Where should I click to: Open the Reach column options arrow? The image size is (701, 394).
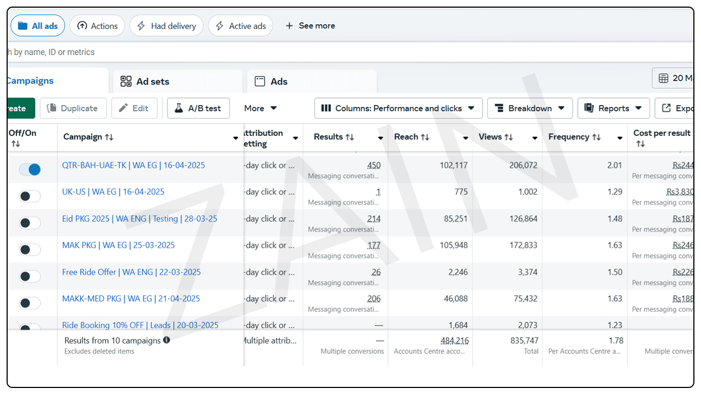466,138
